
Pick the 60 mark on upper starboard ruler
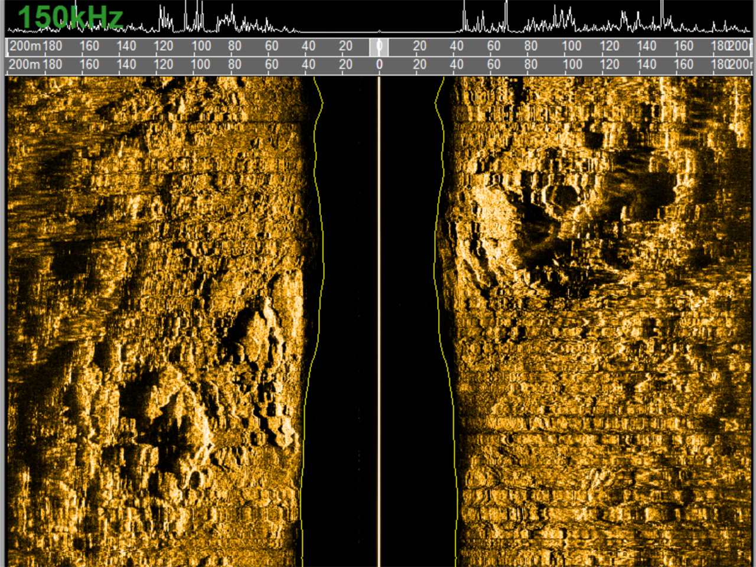point(493,46)
